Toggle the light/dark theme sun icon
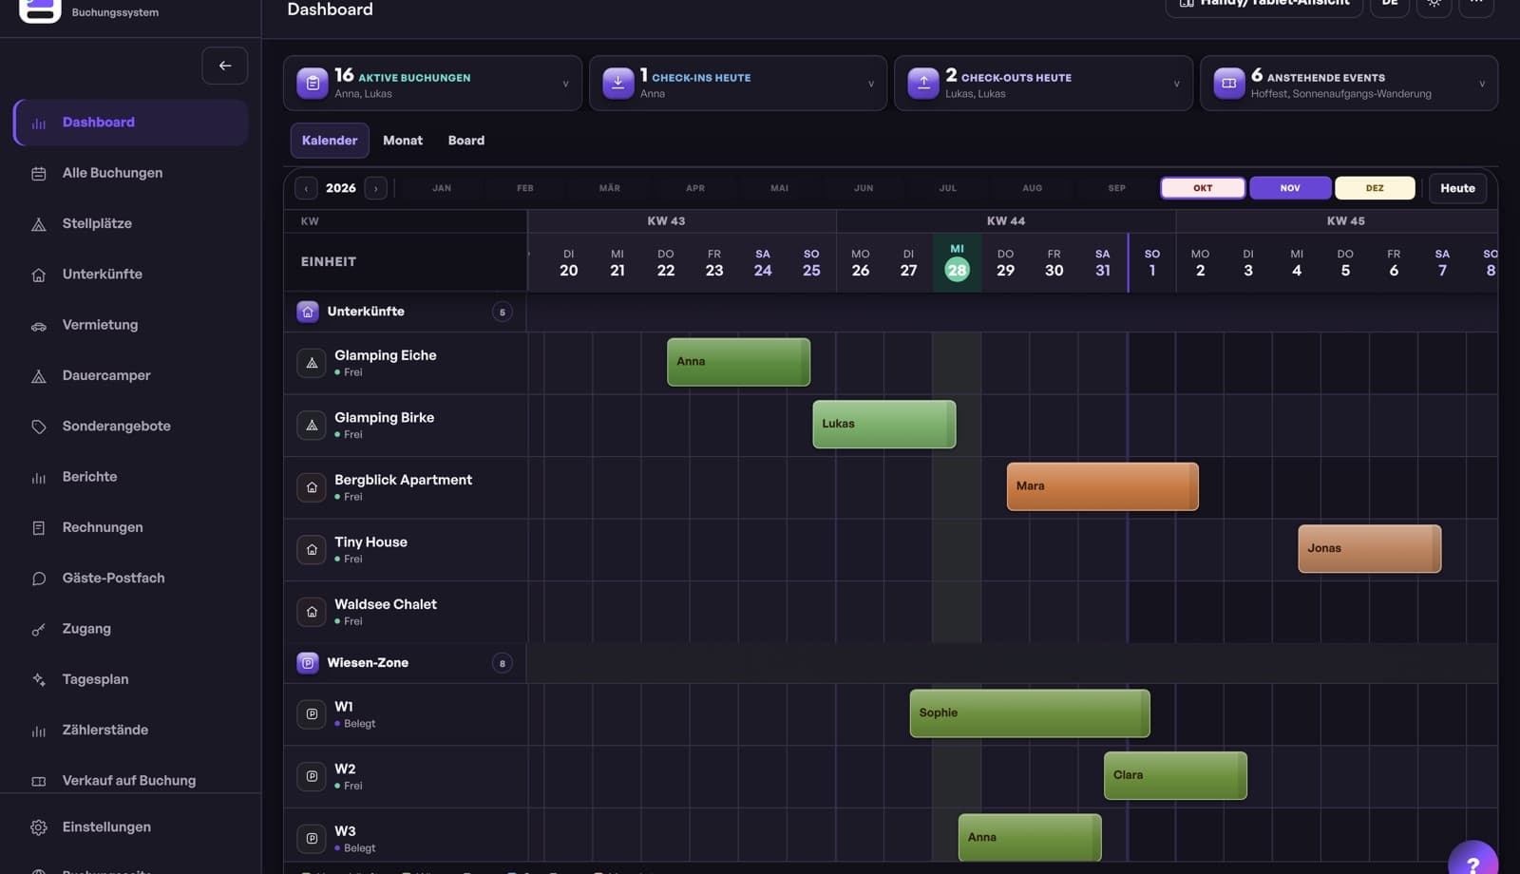 (1434, 4)
